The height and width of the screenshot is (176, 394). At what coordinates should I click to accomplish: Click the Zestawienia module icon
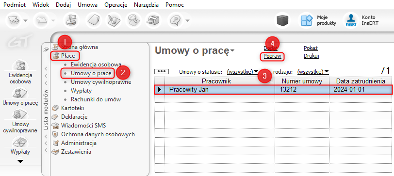coord(55,152)
